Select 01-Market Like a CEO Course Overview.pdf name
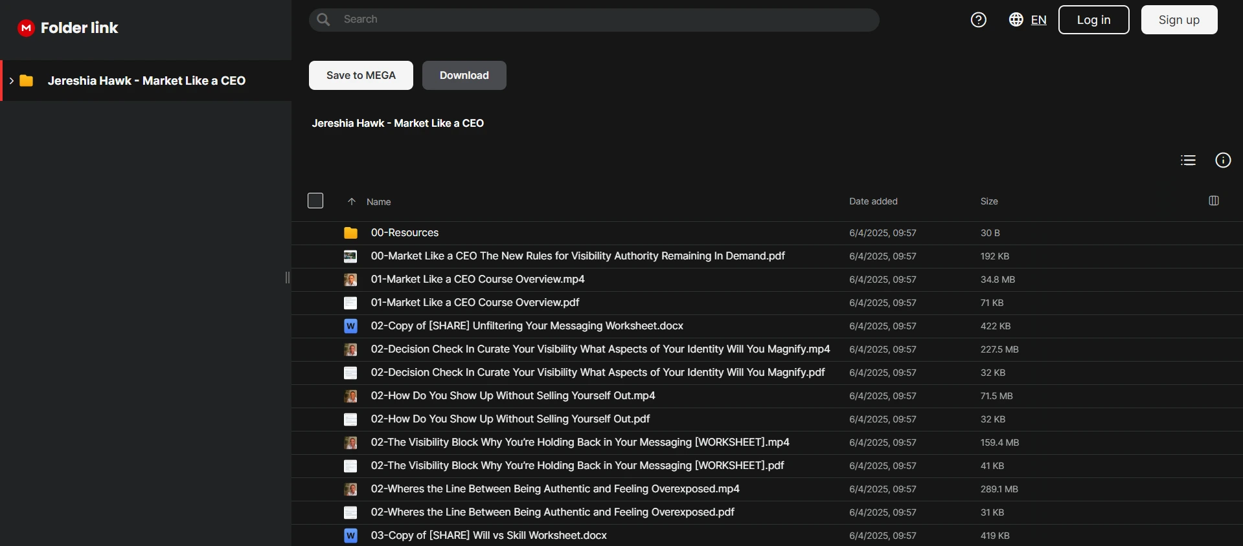1243x546 pixels. point(475,303)
